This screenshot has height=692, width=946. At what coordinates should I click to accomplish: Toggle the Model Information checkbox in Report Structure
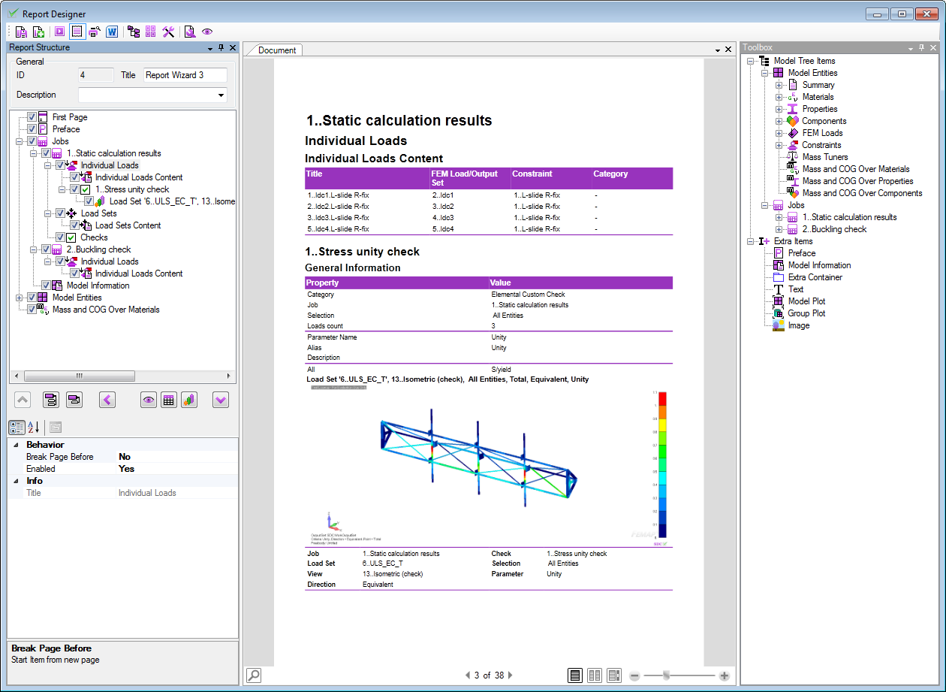click(x=46, y=286)
